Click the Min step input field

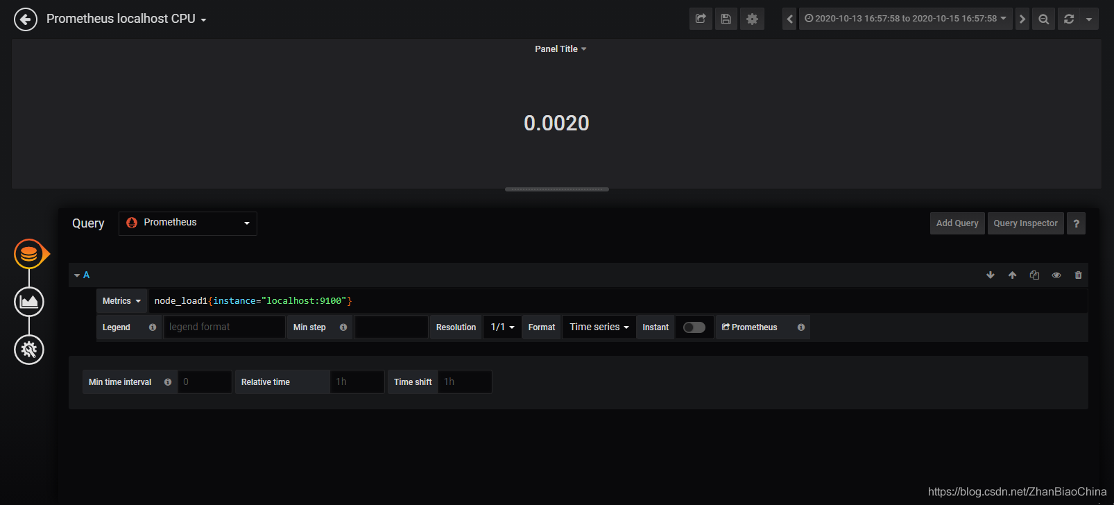(391, 327)
